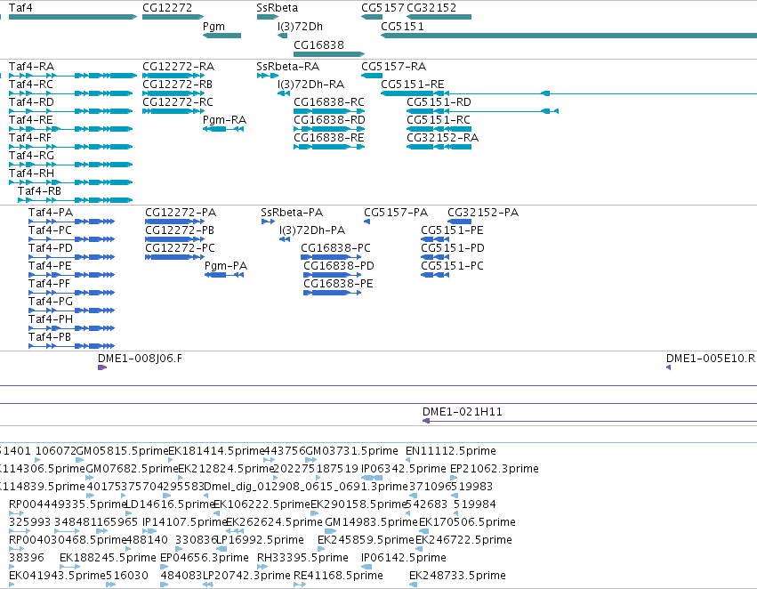
Task: Click protein Taf4-PD
Action: click(x=71, y=257)
